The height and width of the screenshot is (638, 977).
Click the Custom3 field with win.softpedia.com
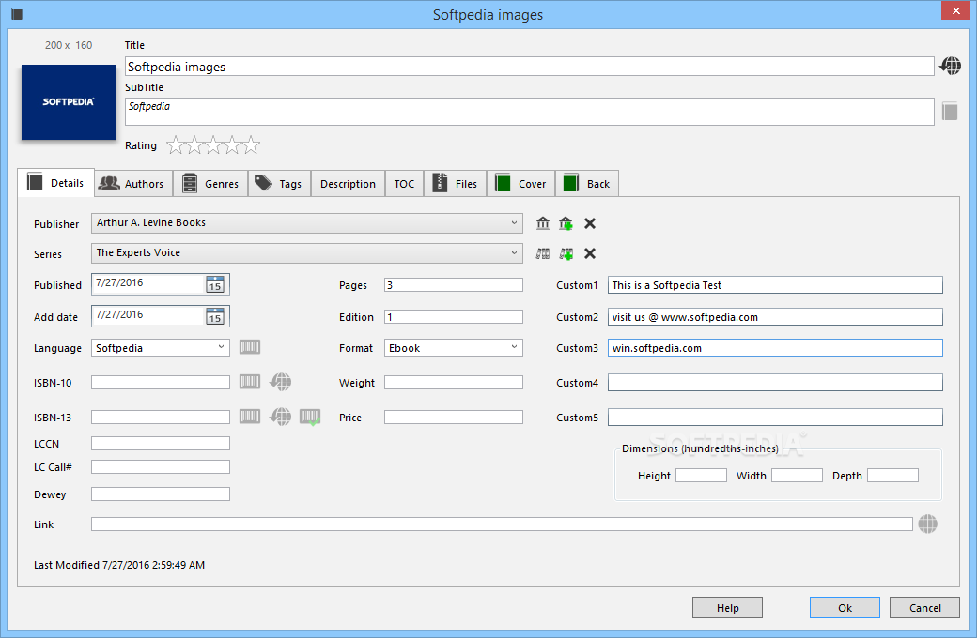tap(775, 348)
